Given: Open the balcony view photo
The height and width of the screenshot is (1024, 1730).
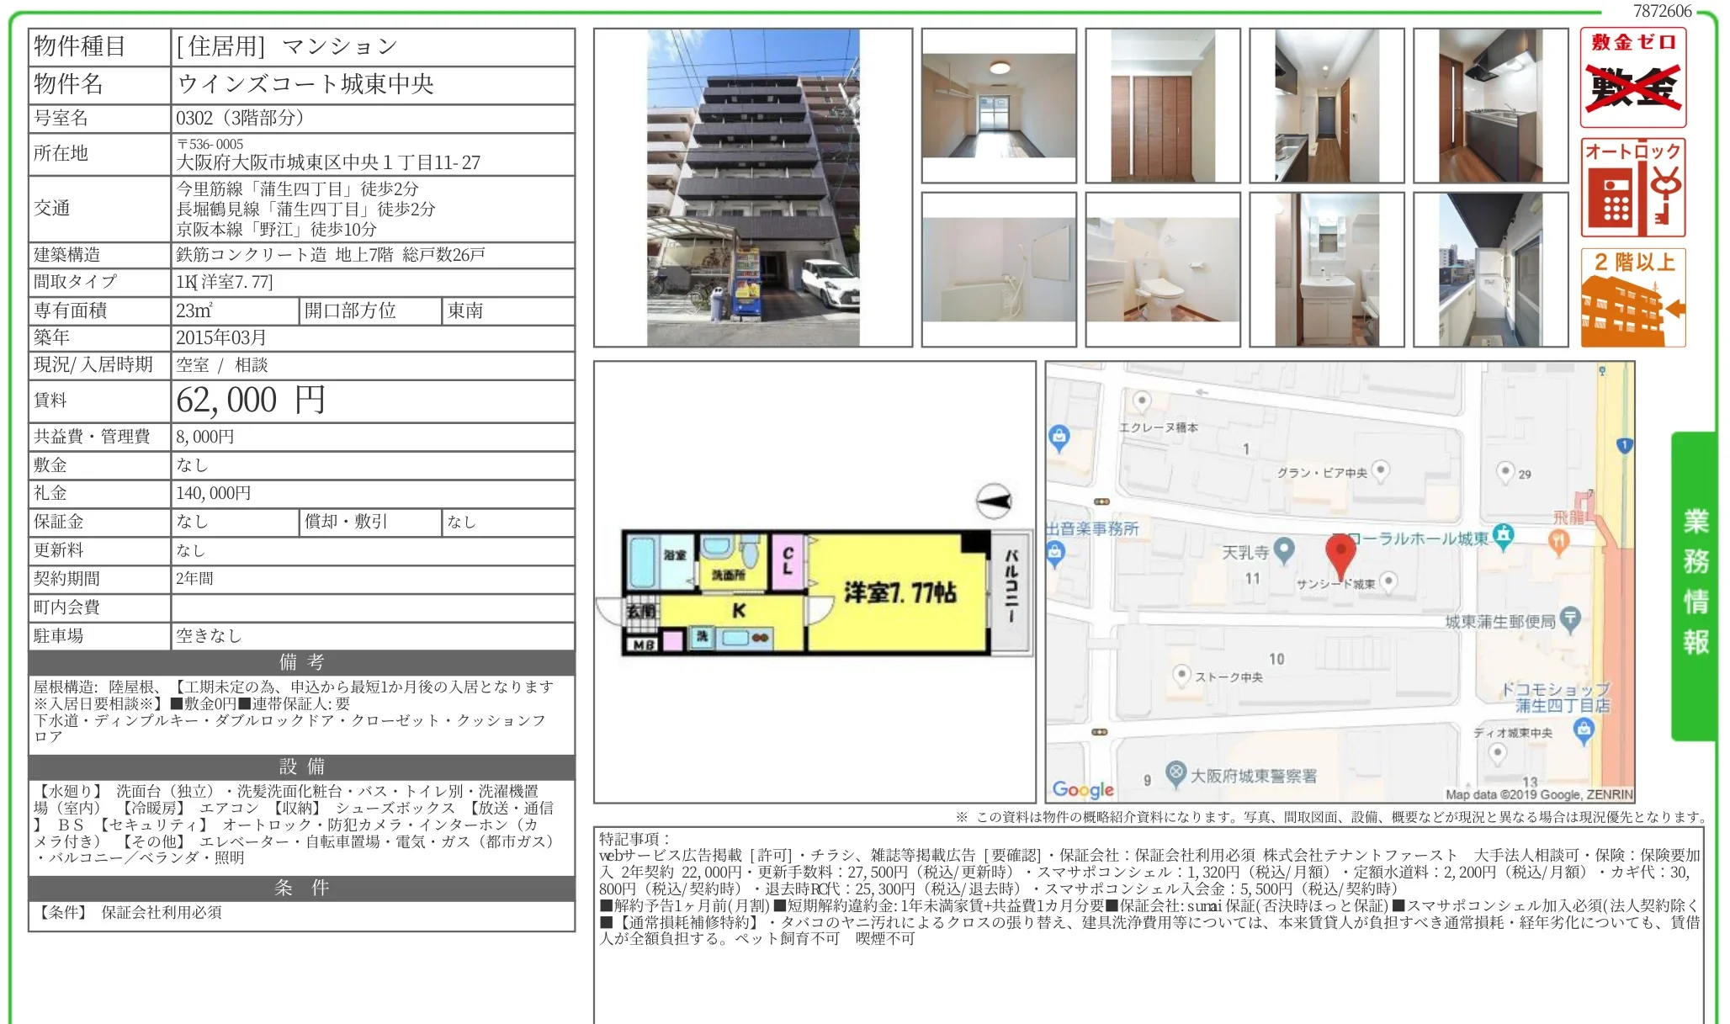Looking at the screenshot, I should pyautogui.click(x=1491, y=269).
